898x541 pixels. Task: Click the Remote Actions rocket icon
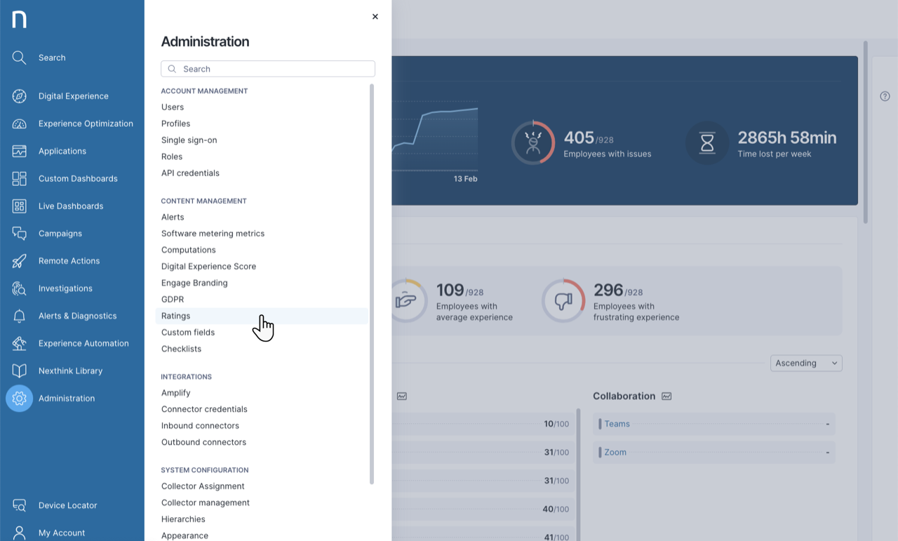19,261
